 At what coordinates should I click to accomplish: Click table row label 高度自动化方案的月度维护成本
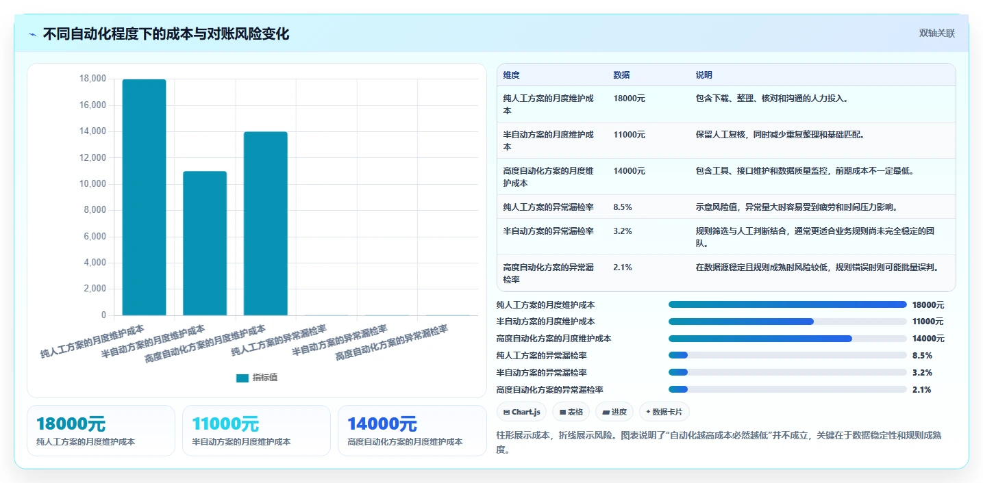click(x=548, y=177)
